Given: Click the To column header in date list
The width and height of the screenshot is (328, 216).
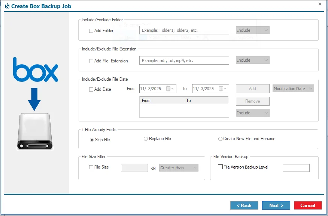Looking at the screenshot, I should coord(206,101).
